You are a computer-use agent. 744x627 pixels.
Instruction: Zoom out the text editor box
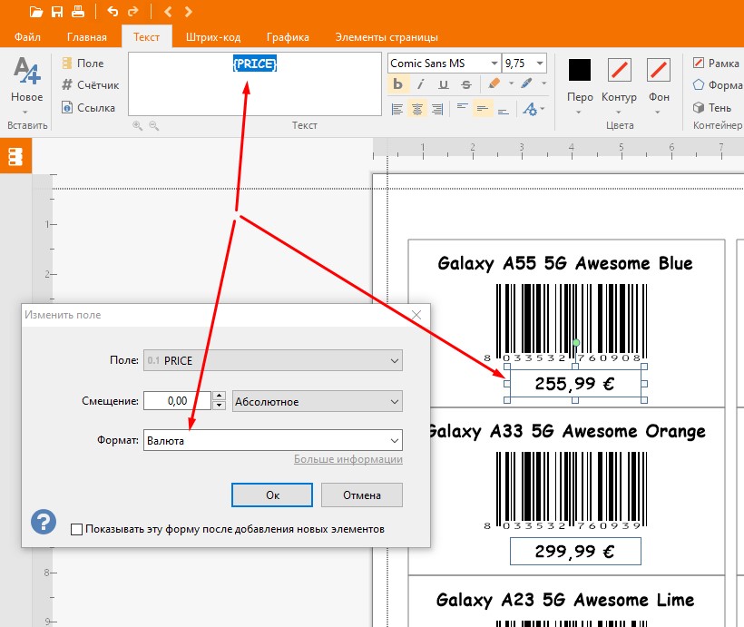153,125
